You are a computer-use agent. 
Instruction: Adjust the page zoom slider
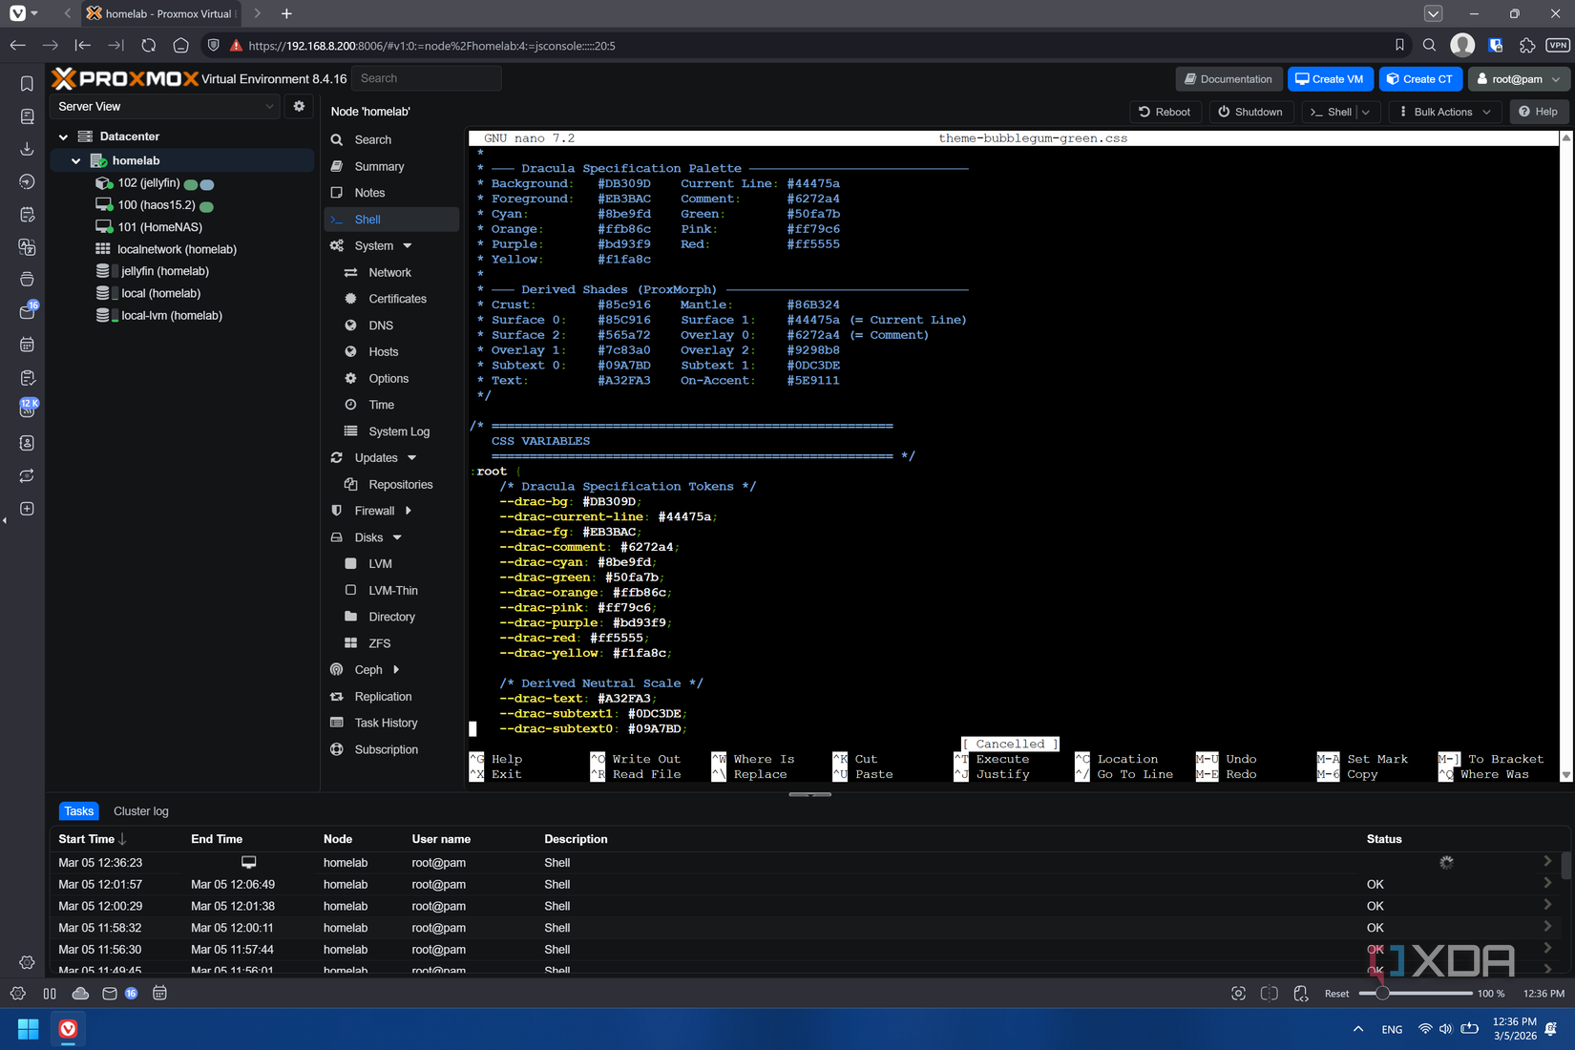(x=1415, y=994)
